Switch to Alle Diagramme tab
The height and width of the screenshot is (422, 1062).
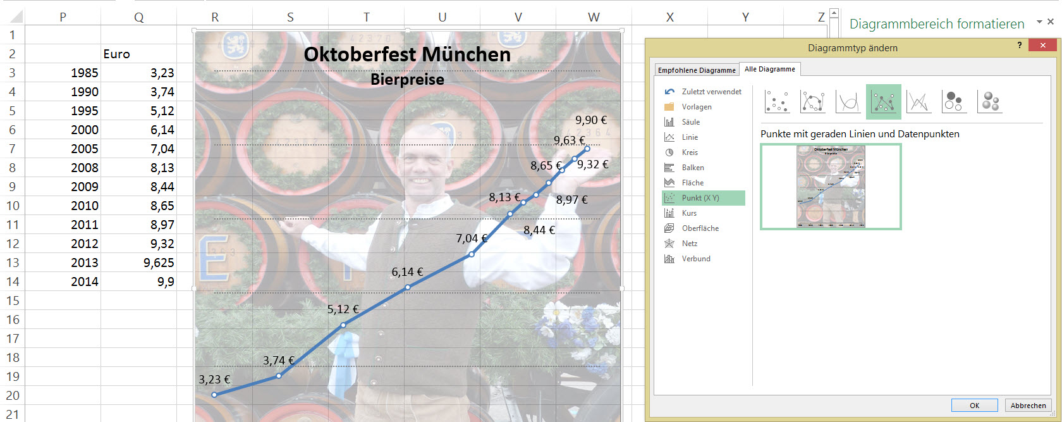[769, 69]
